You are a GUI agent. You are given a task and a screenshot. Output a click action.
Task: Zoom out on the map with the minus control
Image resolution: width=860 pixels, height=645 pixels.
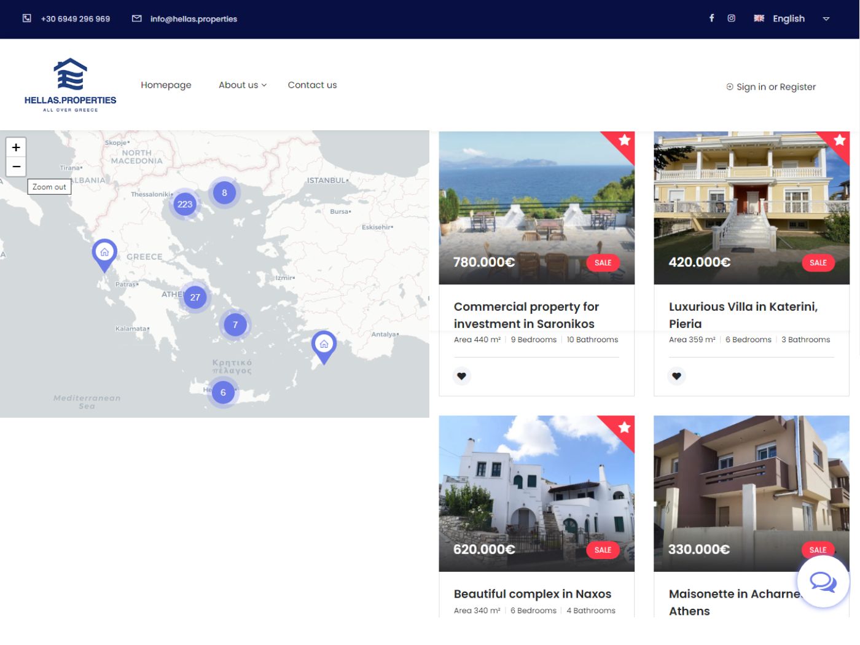16,166
